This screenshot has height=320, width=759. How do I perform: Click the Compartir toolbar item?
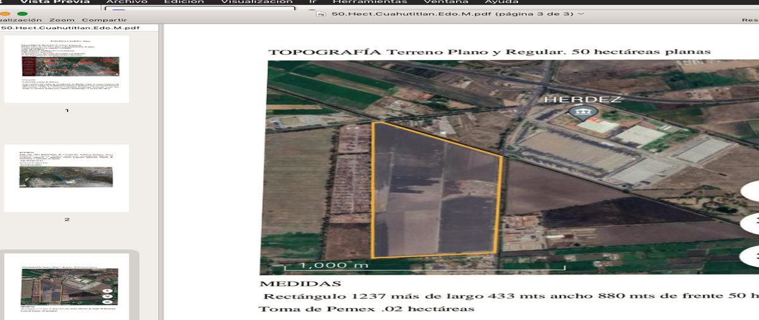tap(104, 20)
